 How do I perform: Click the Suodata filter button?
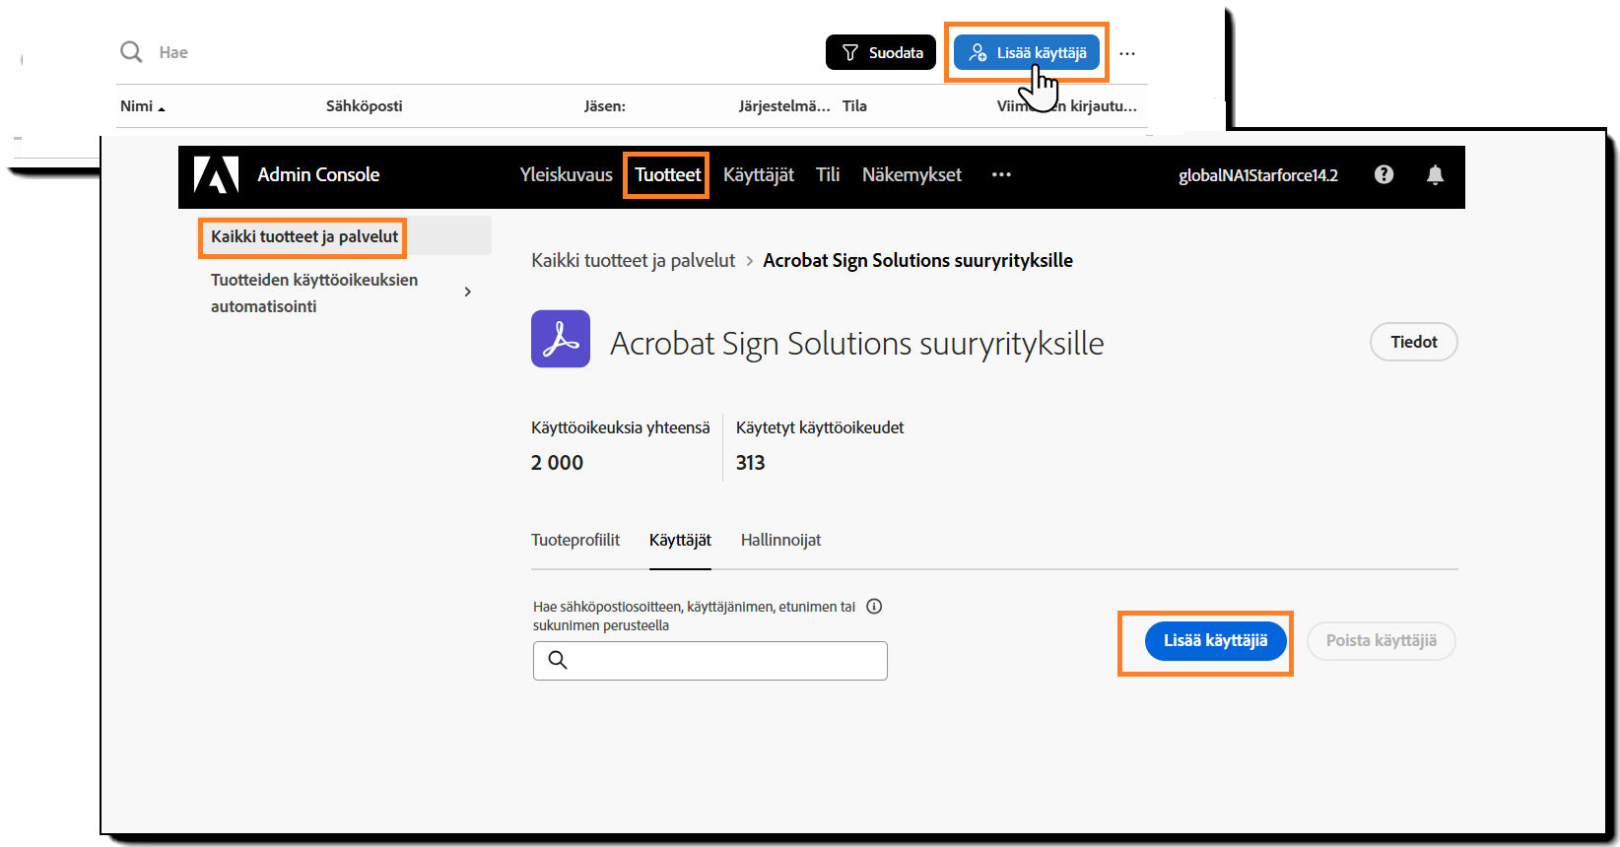pyautogui.click(x=881, y=52)
